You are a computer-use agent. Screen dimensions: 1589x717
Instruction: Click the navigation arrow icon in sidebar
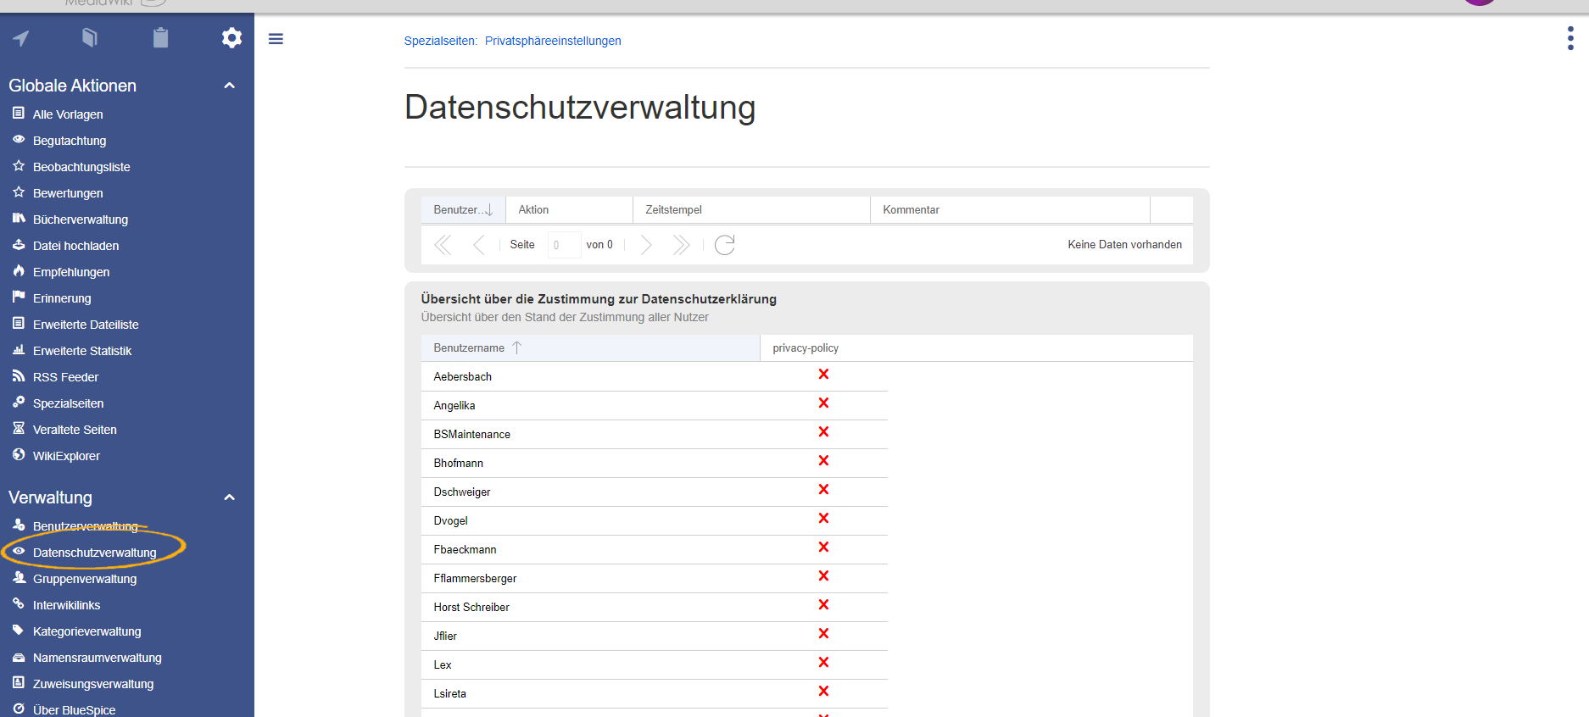tap(21, 38)
